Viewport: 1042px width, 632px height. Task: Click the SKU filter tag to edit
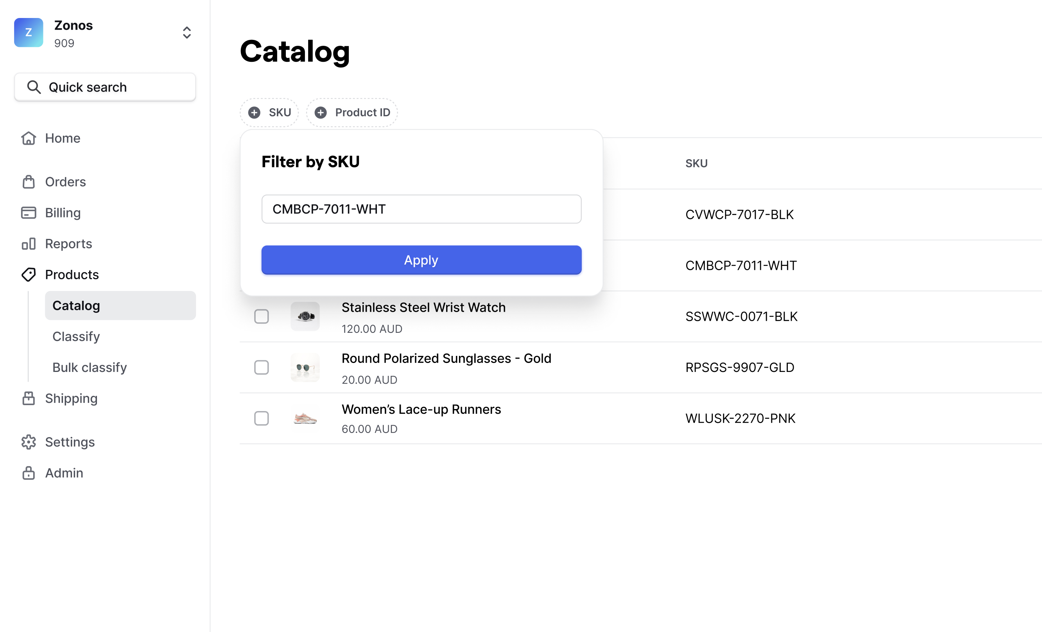(x=270, y=112)
